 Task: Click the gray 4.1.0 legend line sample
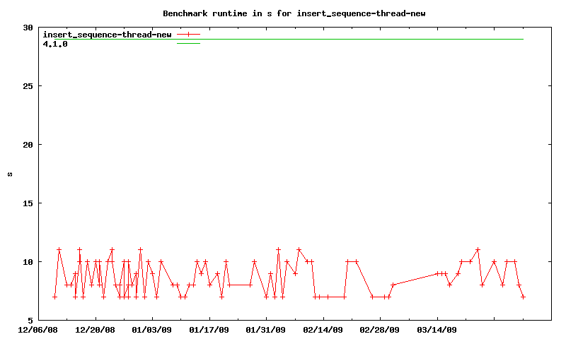click(189, 43)
